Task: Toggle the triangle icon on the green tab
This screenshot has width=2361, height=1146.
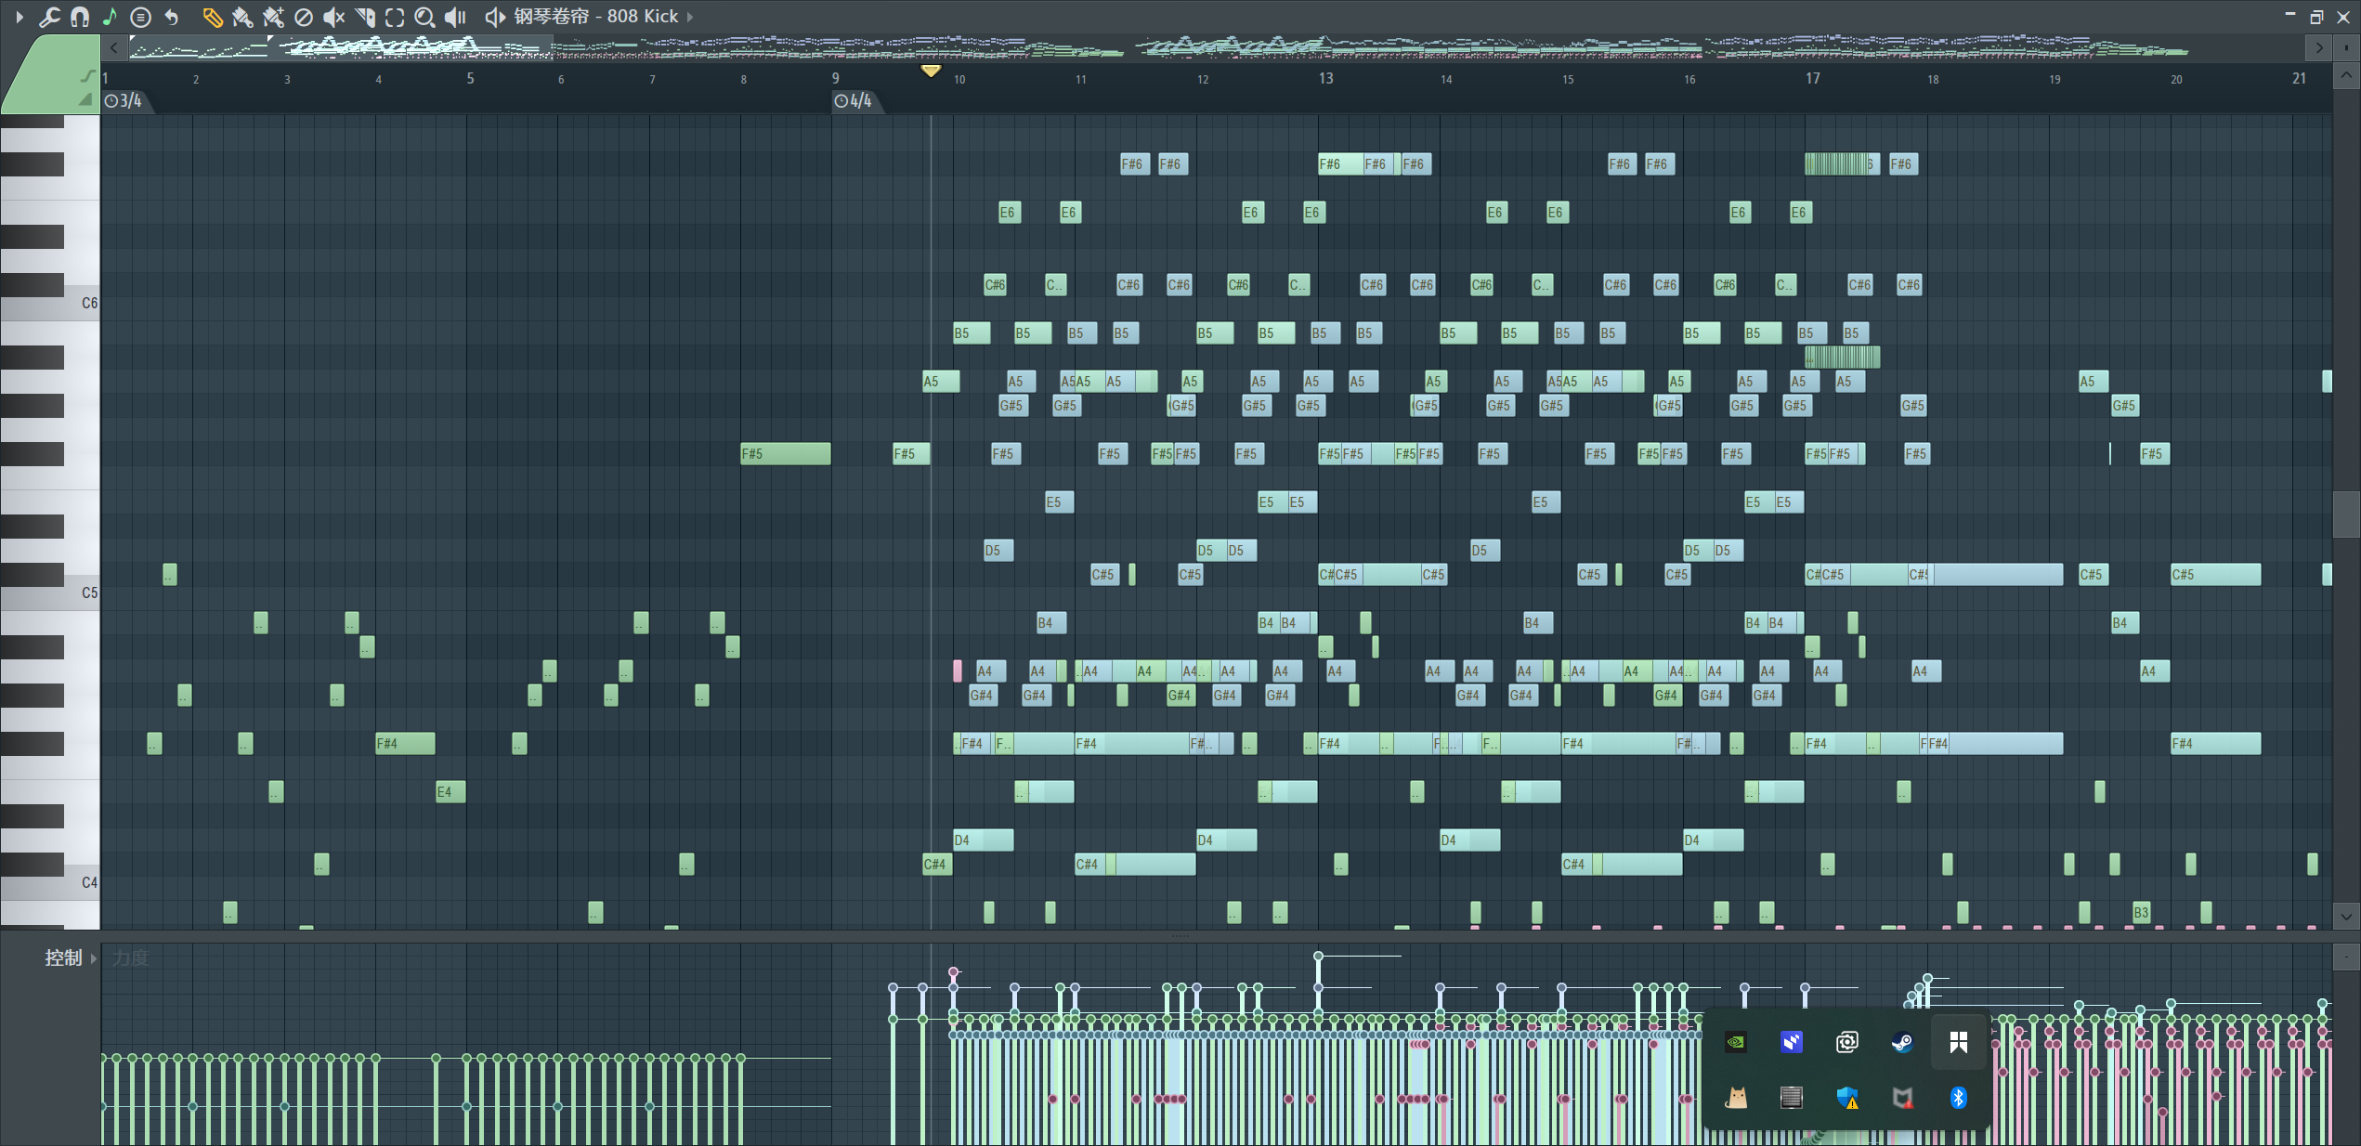Action: (85, 98)
